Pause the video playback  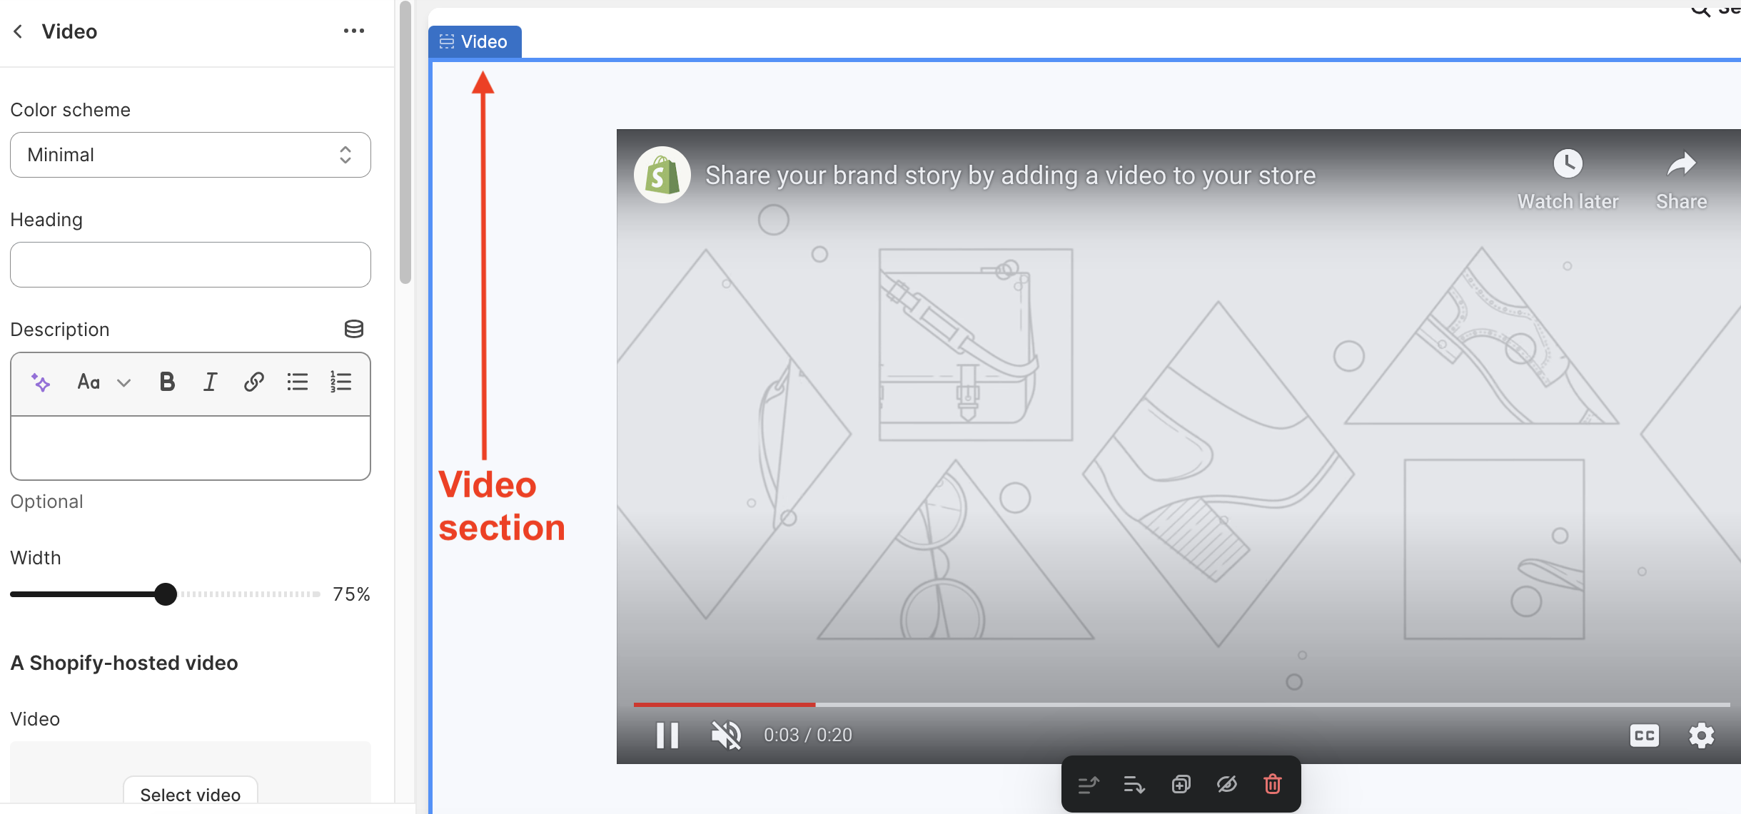[667, 736]
